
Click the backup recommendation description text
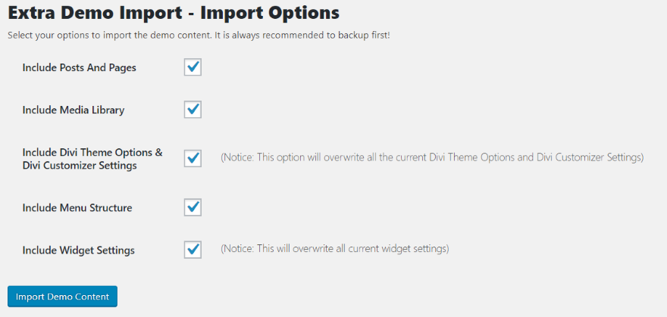pos(199,35)
